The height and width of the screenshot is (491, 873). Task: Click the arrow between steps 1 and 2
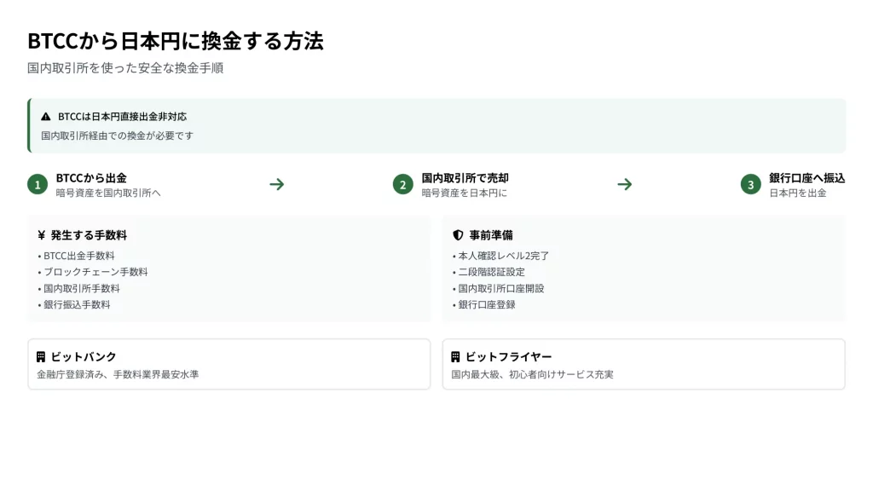276,184
